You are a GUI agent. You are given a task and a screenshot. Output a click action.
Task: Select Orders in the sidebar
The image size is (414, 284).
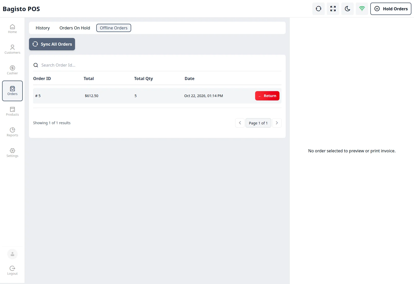(12, 91)
